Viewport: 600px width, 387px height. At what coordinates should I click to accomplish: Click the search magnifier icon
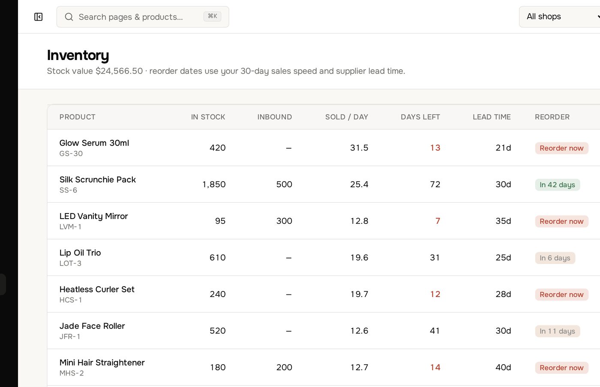coord(69,17)
